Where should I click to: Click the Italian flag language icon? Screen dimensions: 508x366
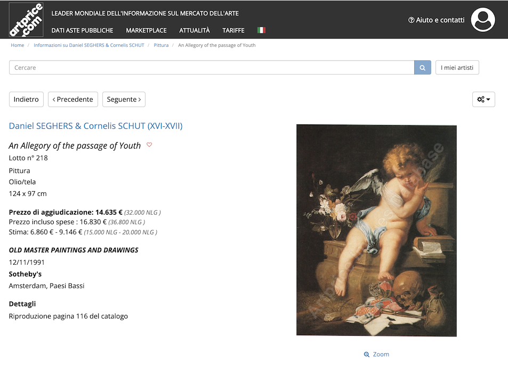[261, 30]
